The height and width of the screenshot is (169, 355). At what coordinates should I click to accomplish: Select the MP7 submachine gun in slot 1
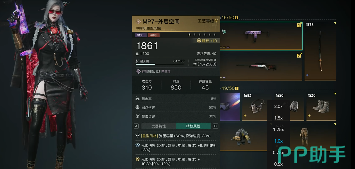[x=261, y=36]
